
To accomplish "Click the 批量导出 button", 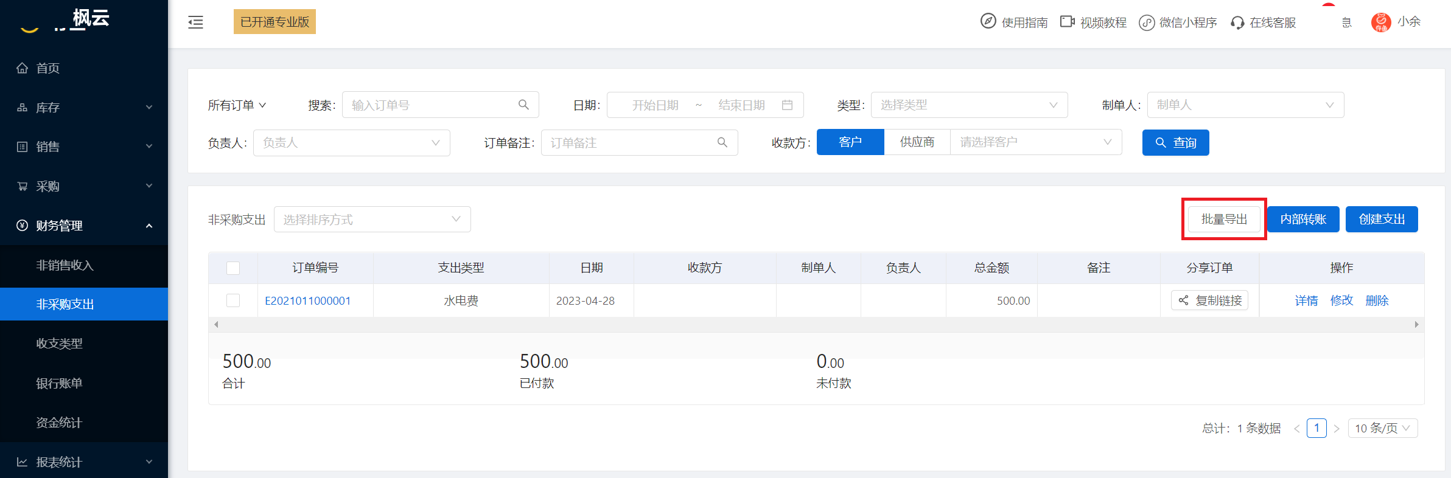I will pos(1224,219).
